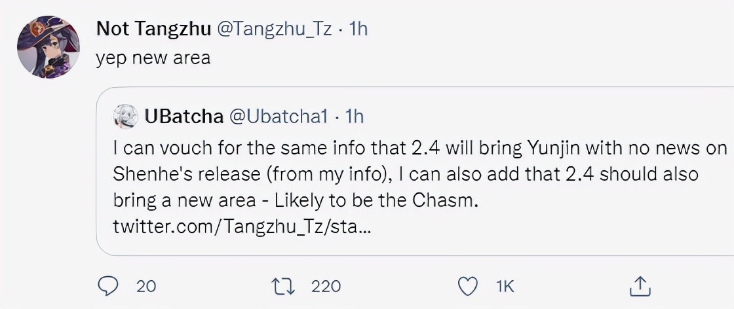The width and height of the screenshot is (734, 309).
Task: Like the tweet with the heart icon
Action: pos(466,285)
